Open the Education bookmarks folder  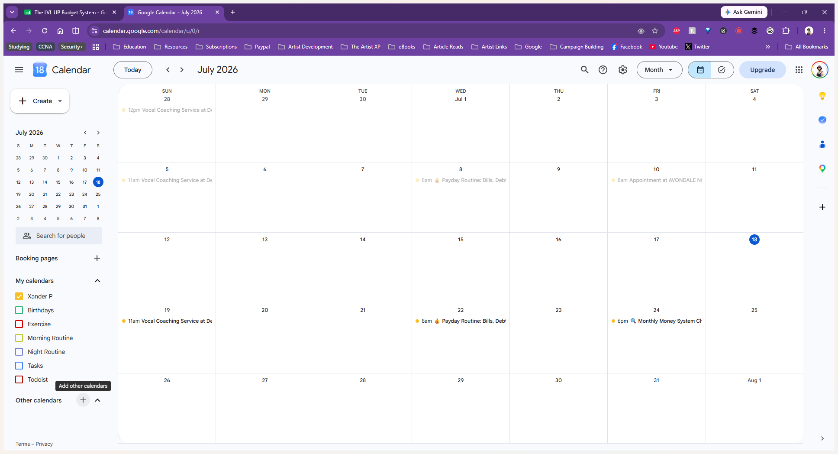tap(129, 47)
